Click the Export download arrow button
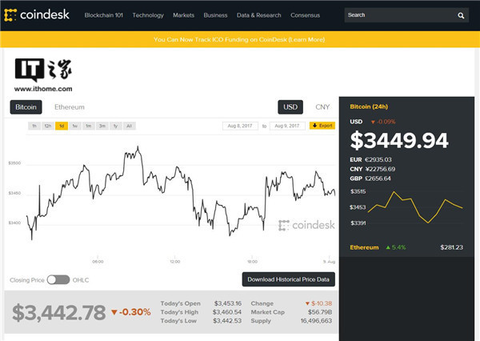Image resolution: width=480 pixels, height=341 pixels. [322, 126]
